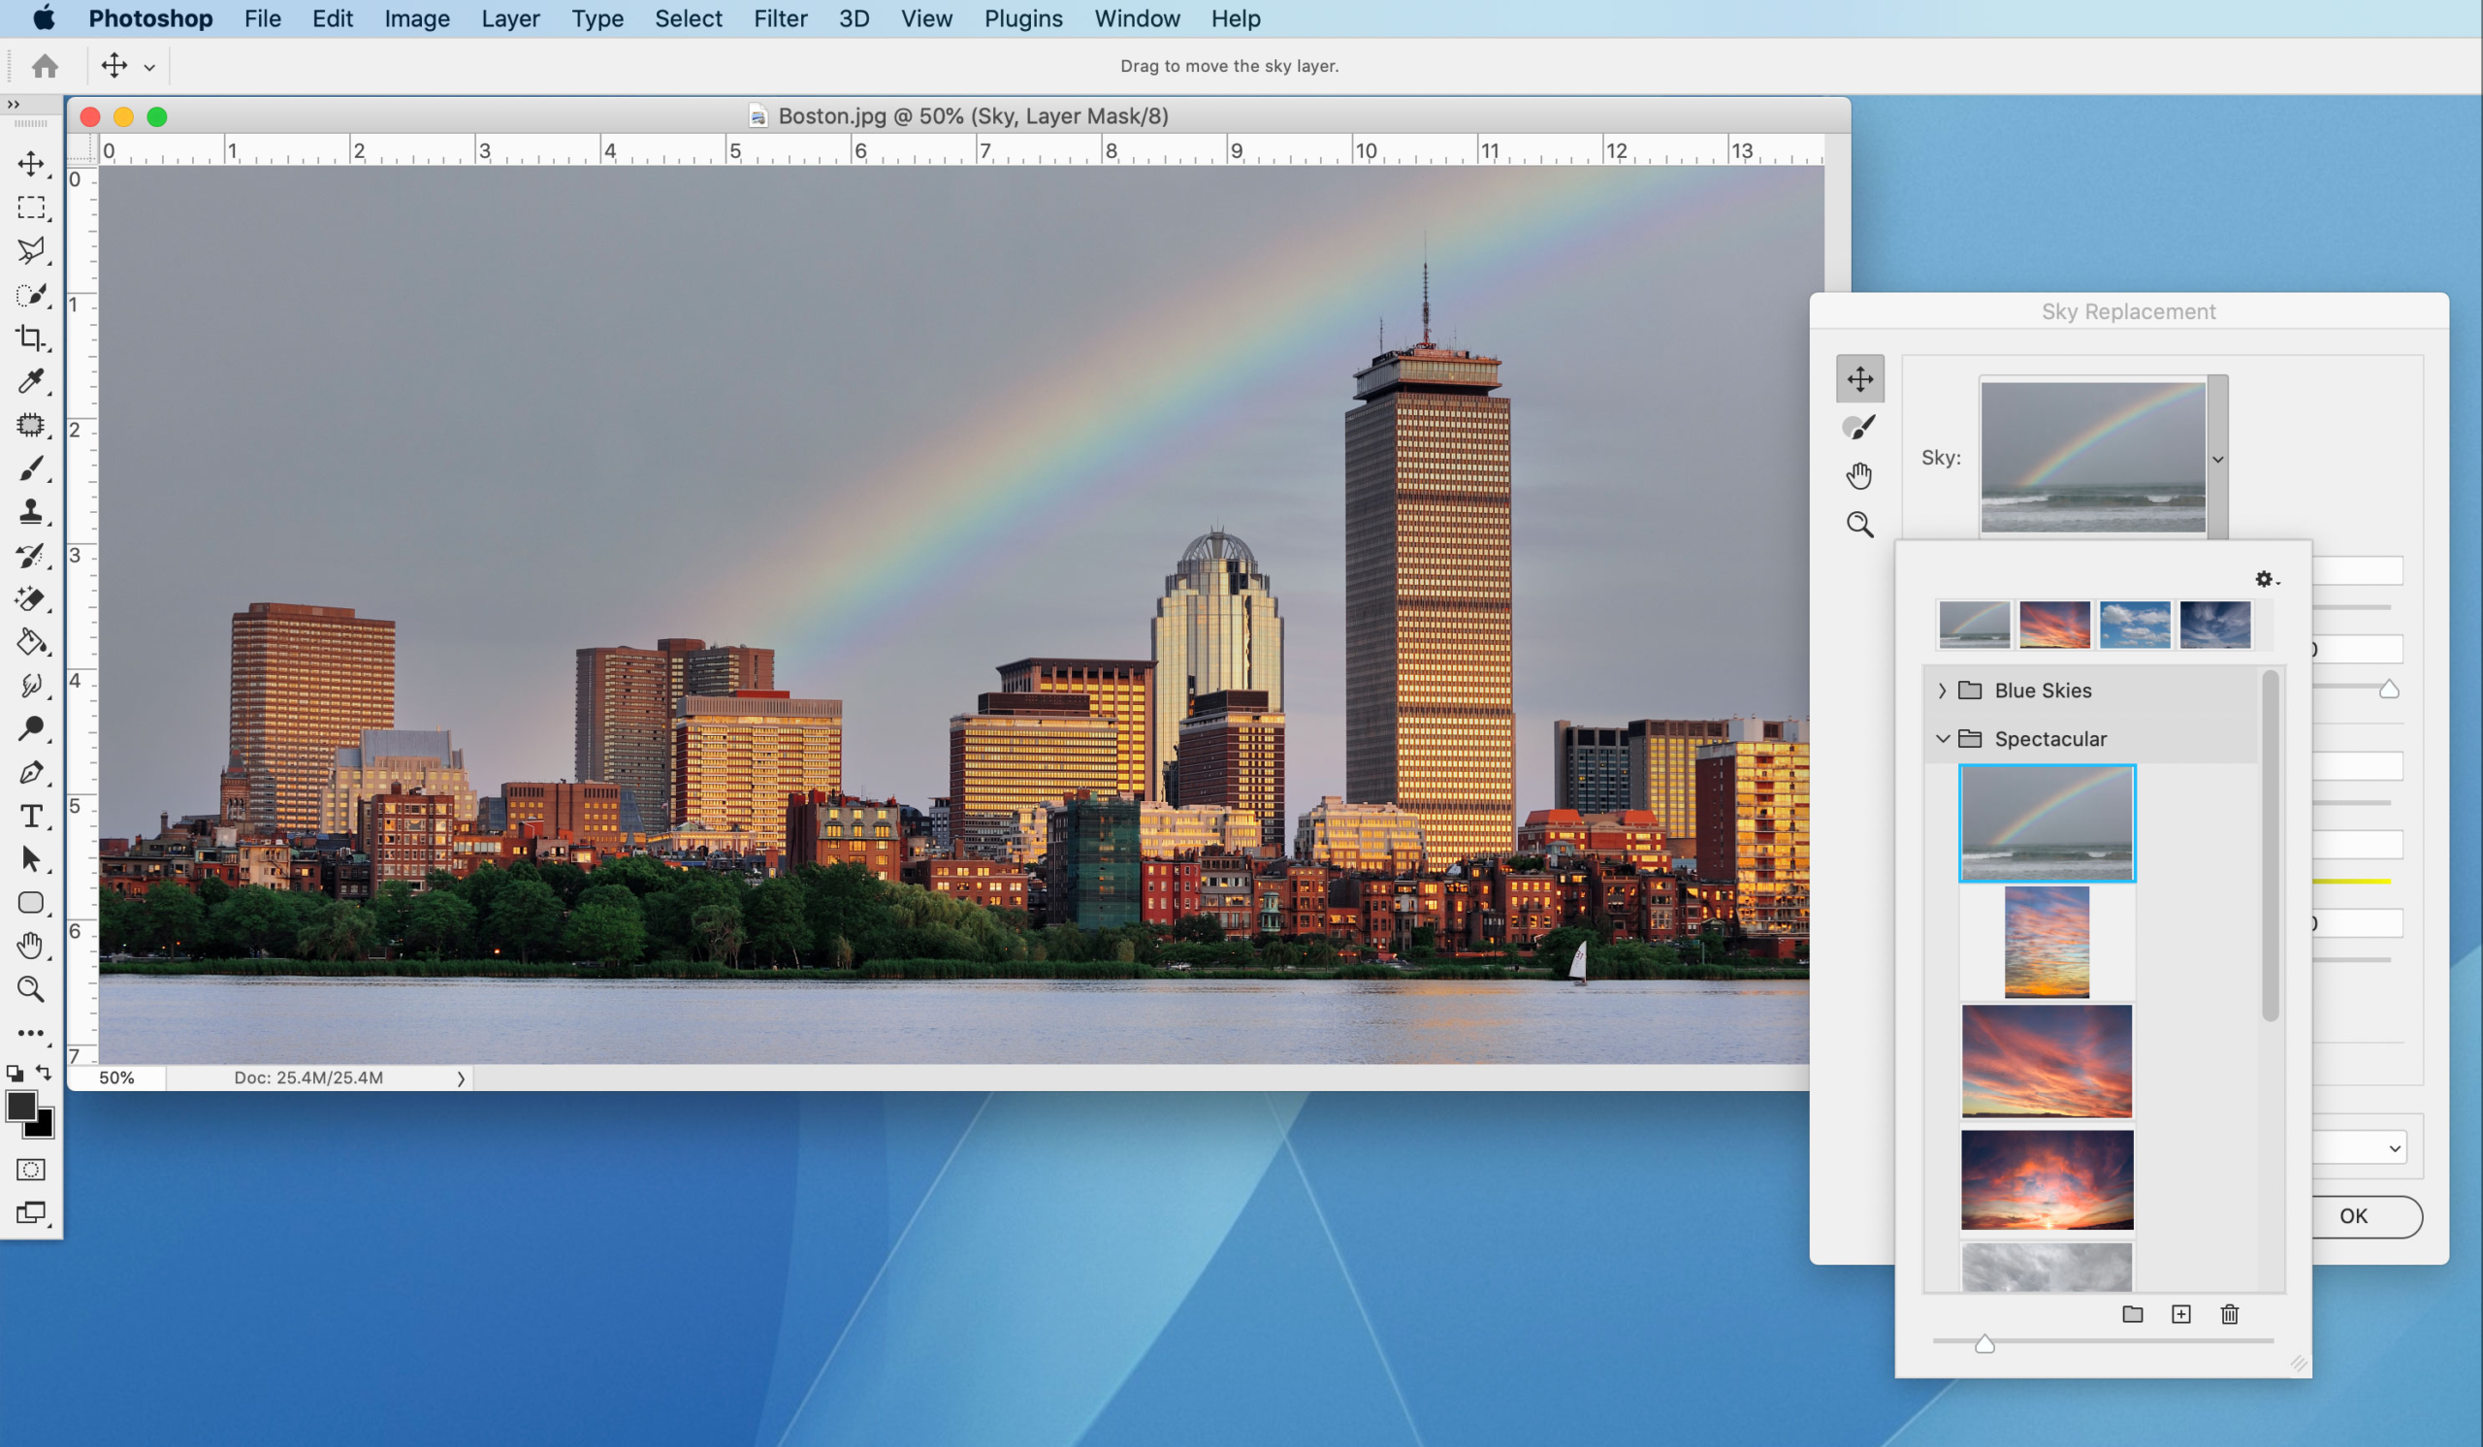Click the sky list vertical scrollbar
The image size is (2483, 1447).
2271,847
